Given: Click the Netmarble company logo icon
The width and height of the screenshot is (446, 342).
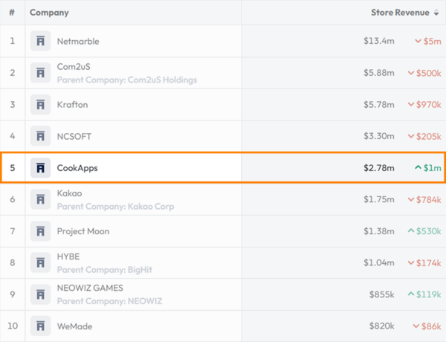Looking at the screenshot, I should [x=41, y=41].
